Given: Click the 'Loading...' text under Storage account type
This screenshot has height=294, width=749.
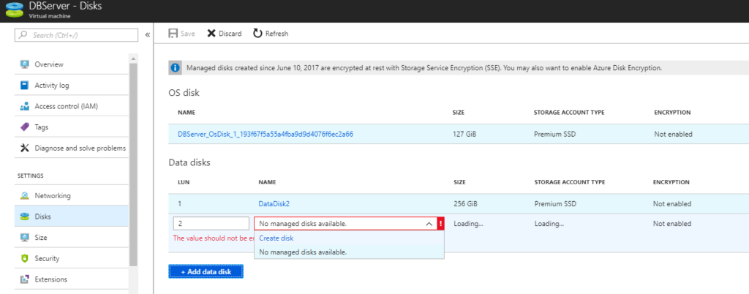Looking at the screenshot, I should [x=549, y=223].
